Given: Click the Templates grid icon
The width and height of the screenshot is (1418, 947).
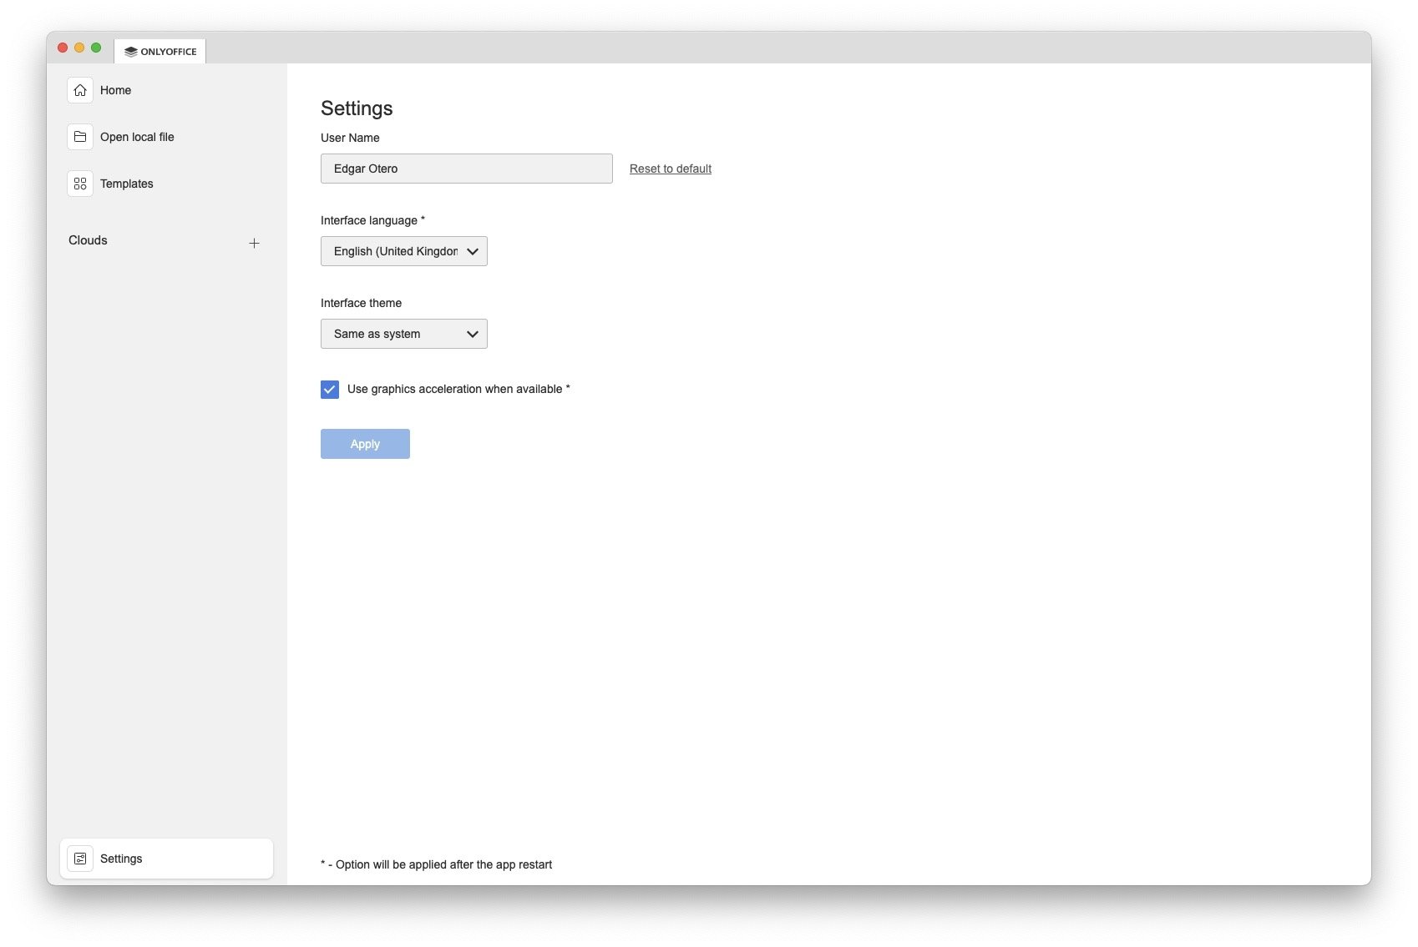Looking at the screenshot, I should [x=80, y=184].
